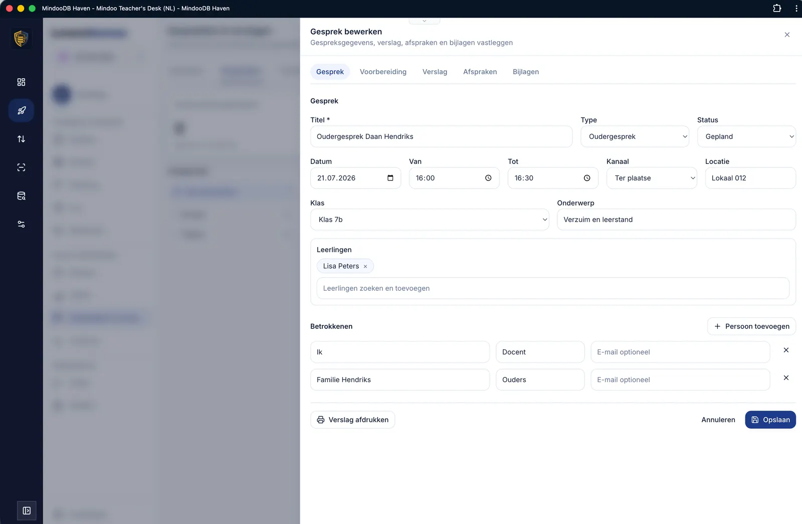Click the name field containing Ik

(x=400, y=352)
